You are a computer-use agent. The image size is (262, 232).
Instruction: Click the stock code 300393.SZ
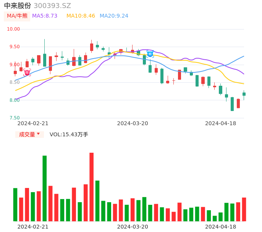(x=52, y=6)
